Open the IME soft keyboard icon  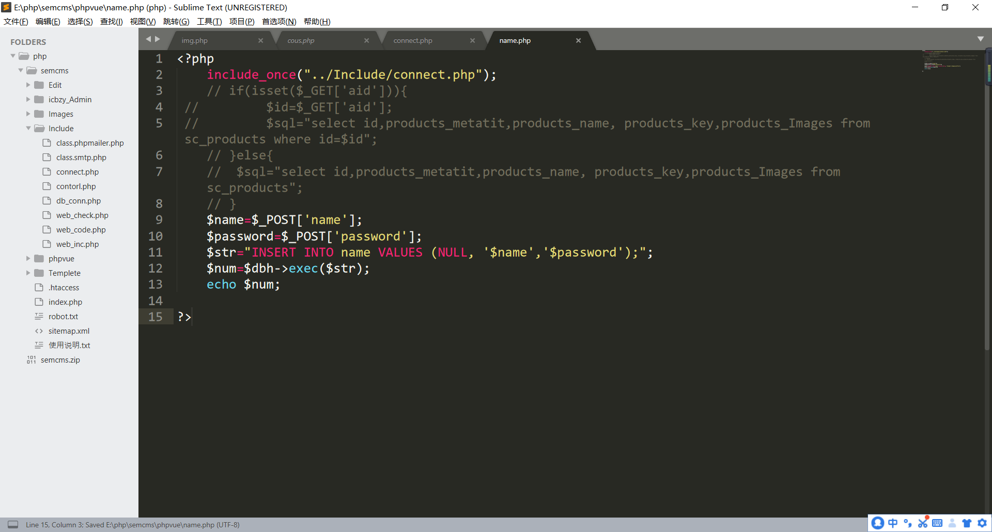coord(937,523)
